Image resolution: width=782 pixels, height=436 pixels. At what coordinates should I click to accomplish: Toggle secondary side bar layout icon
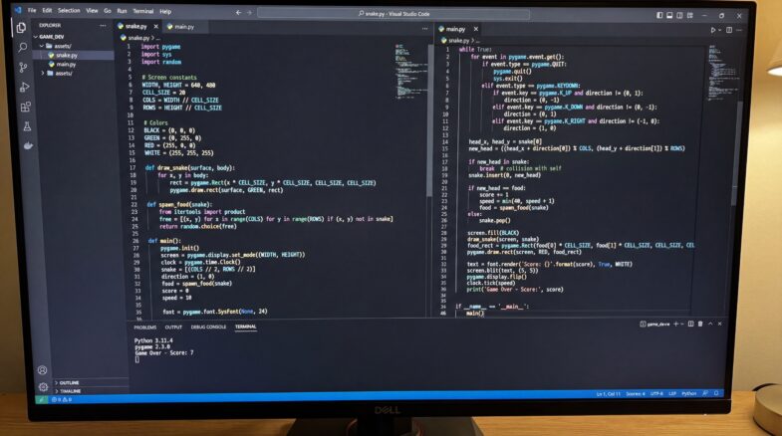679,16
